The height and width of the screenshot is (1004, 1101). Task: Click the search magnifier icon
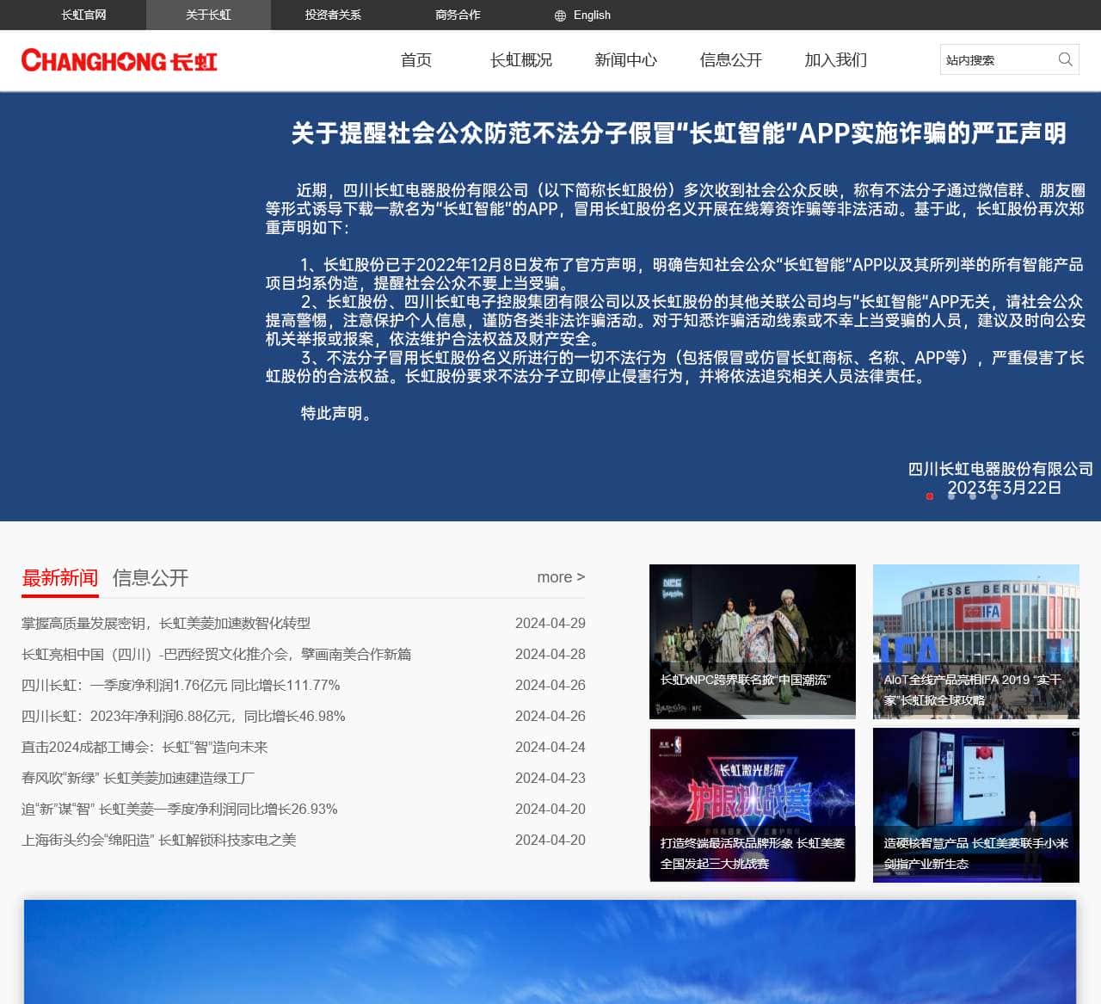(x=1065, y=59)
